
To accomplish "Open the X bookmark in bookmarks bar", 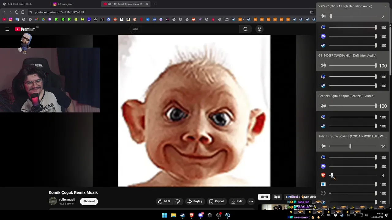I will (x=102, y=19).
